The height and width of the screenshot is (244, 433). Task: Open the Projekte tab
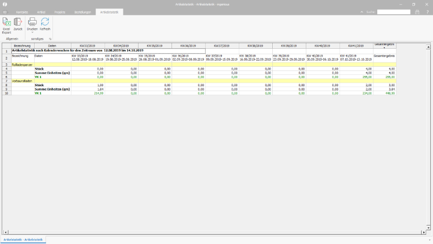point(60,12)
